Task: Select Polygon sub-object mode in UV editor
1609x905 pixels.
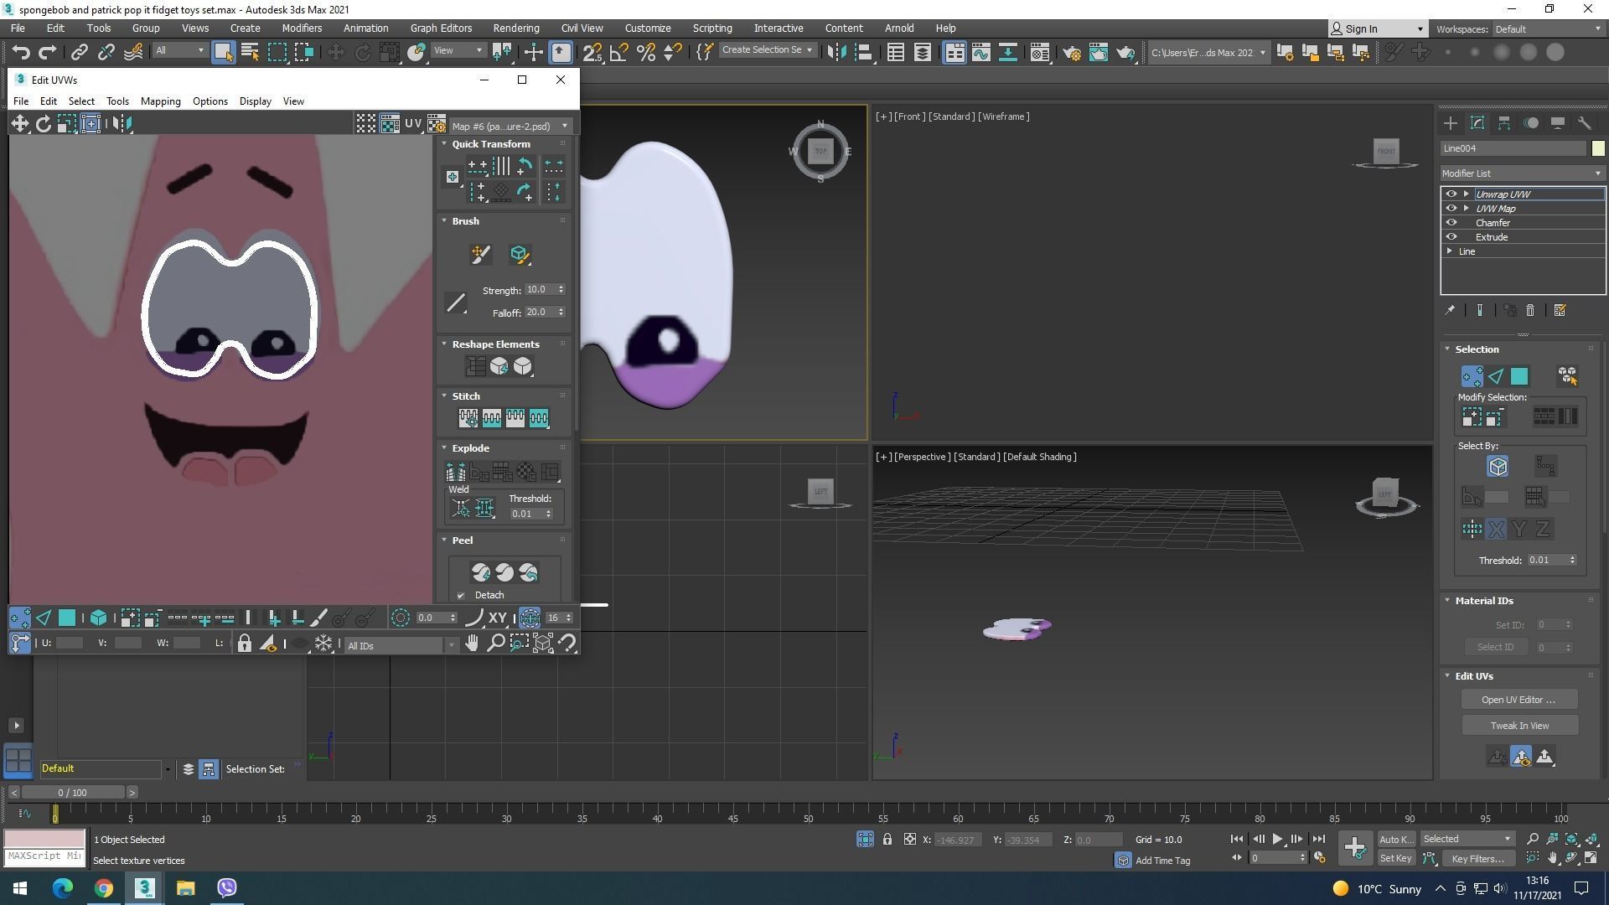Action: 66,618
